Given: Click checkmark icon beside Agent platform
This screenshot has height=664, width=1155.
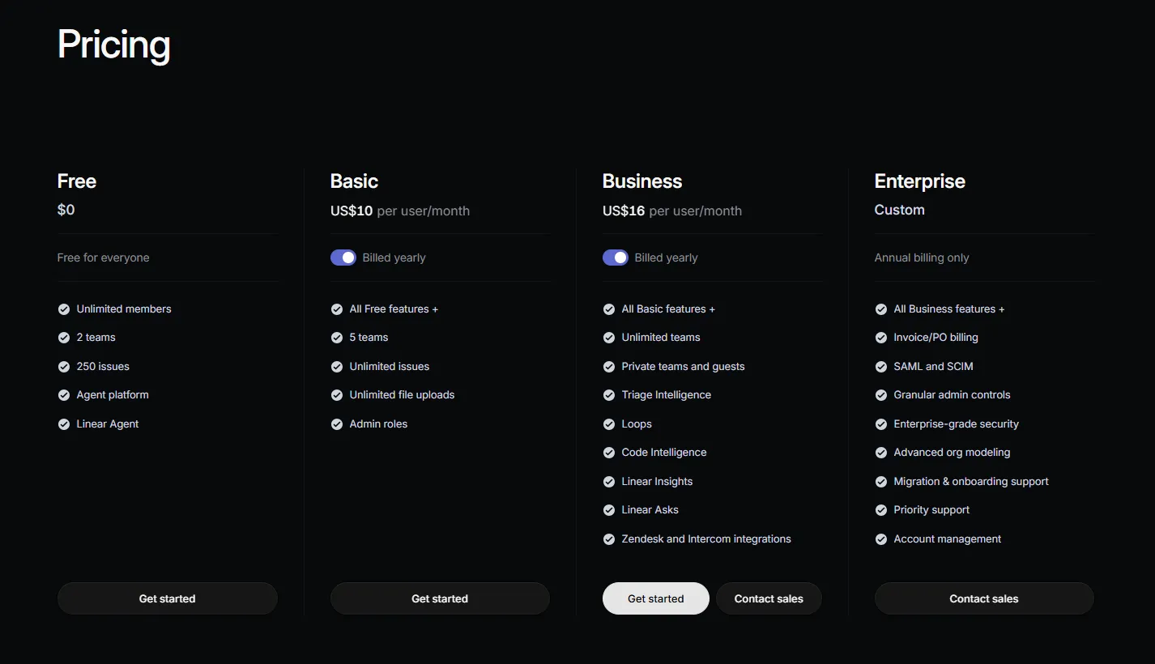Looking at the screenshot, I should tap(64, 395).
